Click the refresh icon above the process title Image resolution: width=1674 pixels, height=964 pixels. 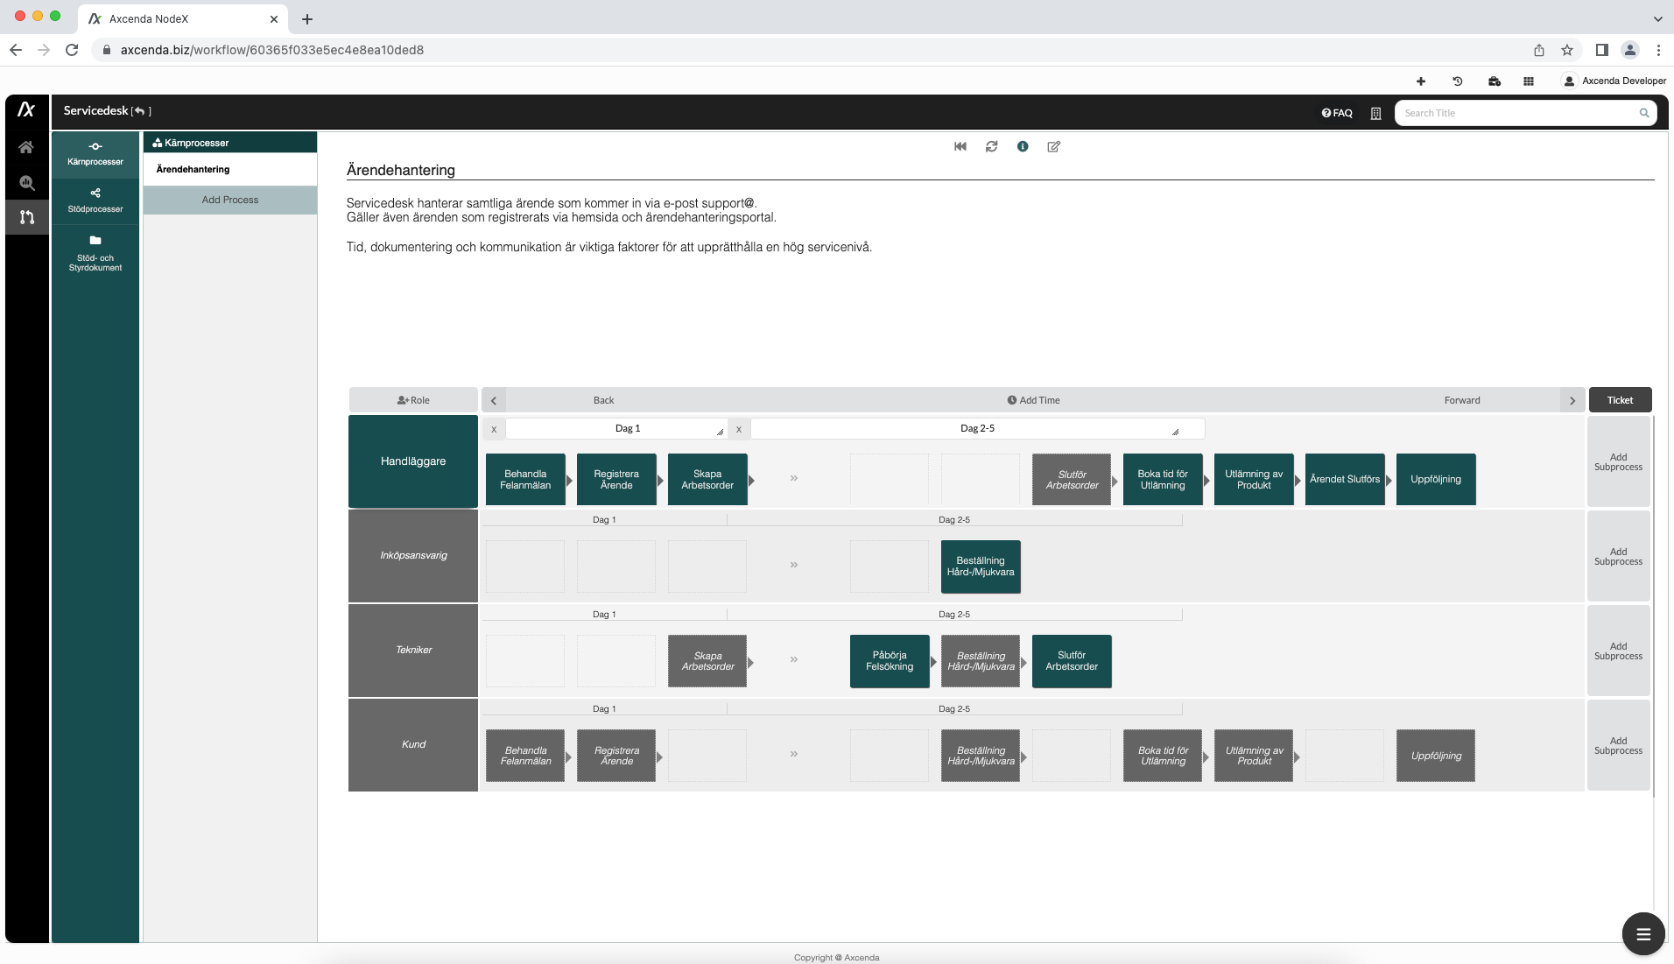pos(991,146)
